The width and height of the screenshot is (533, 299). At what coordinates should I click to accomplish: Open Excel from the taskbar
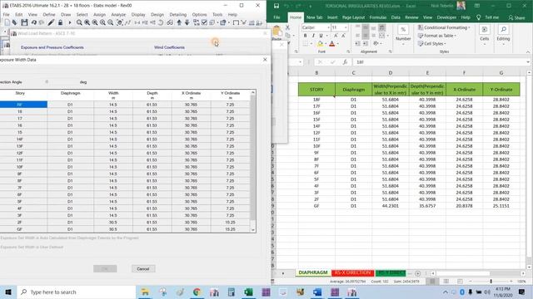click(248, 292)
